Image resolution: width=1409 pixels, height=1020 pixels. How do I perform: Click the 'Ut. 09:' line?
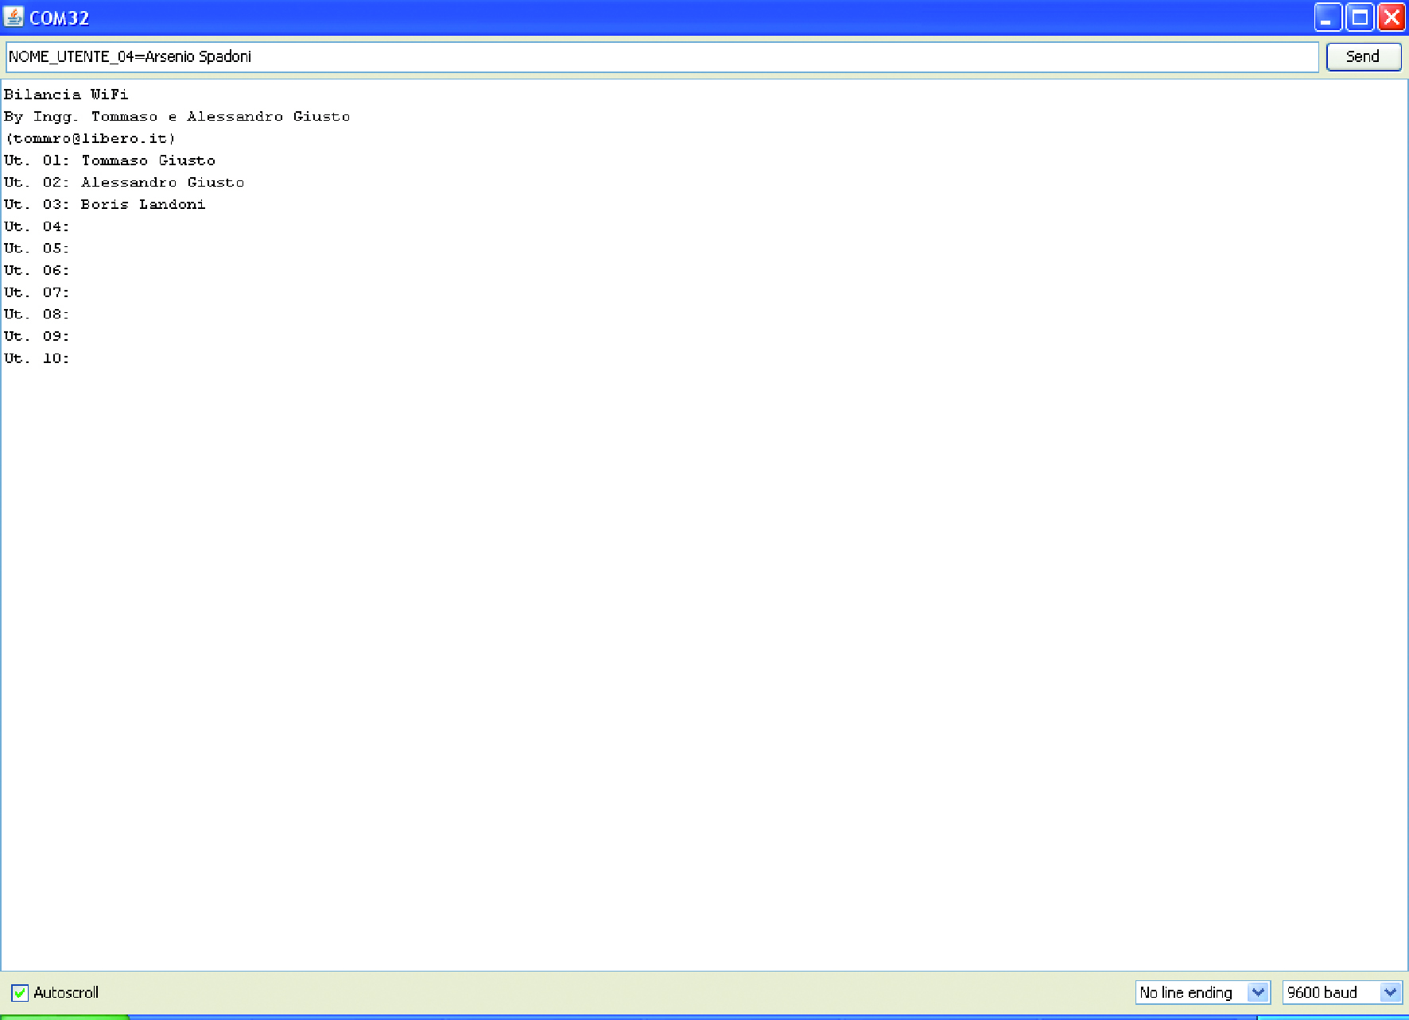[x=37, y=337]
